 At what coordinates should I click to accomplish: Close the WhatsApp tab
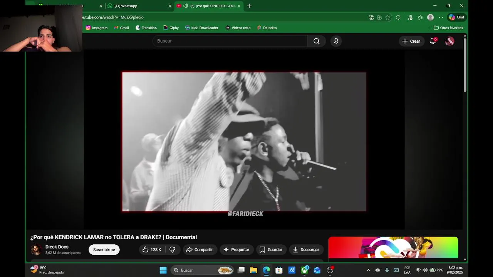[170, 6]
